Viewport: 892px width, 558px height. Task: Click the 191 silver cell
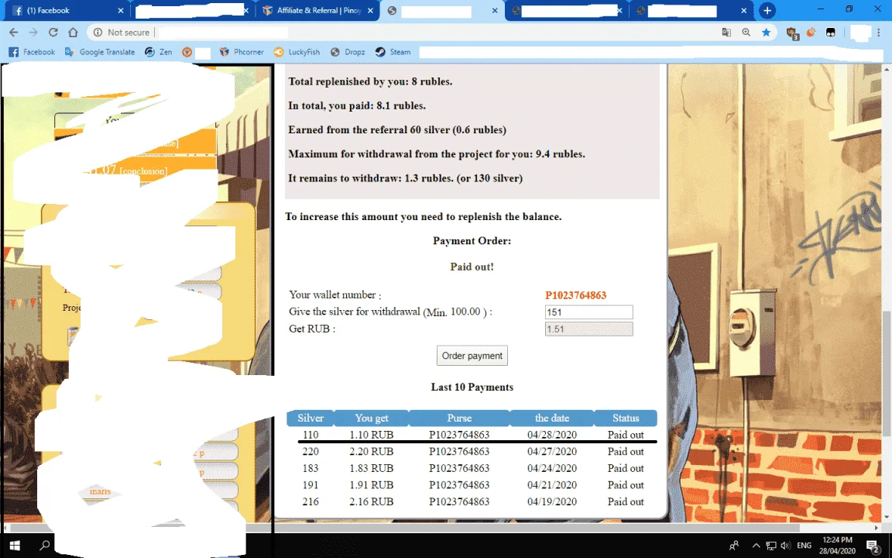point(310,485)
